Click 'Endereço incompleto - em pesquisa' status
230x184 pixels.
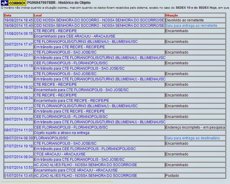click(x=195, y=127)
